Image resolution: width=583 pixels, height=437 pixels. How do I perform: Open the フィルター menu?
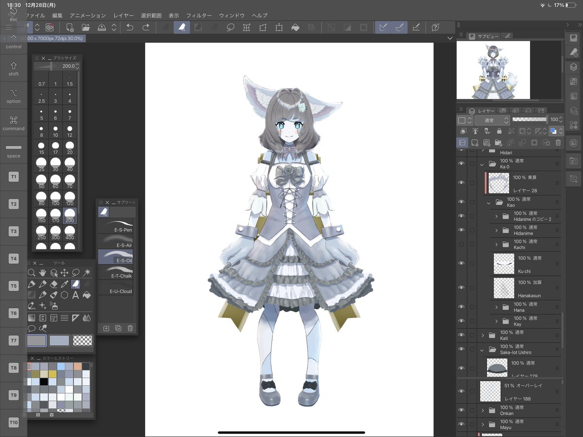coord(199,16)
